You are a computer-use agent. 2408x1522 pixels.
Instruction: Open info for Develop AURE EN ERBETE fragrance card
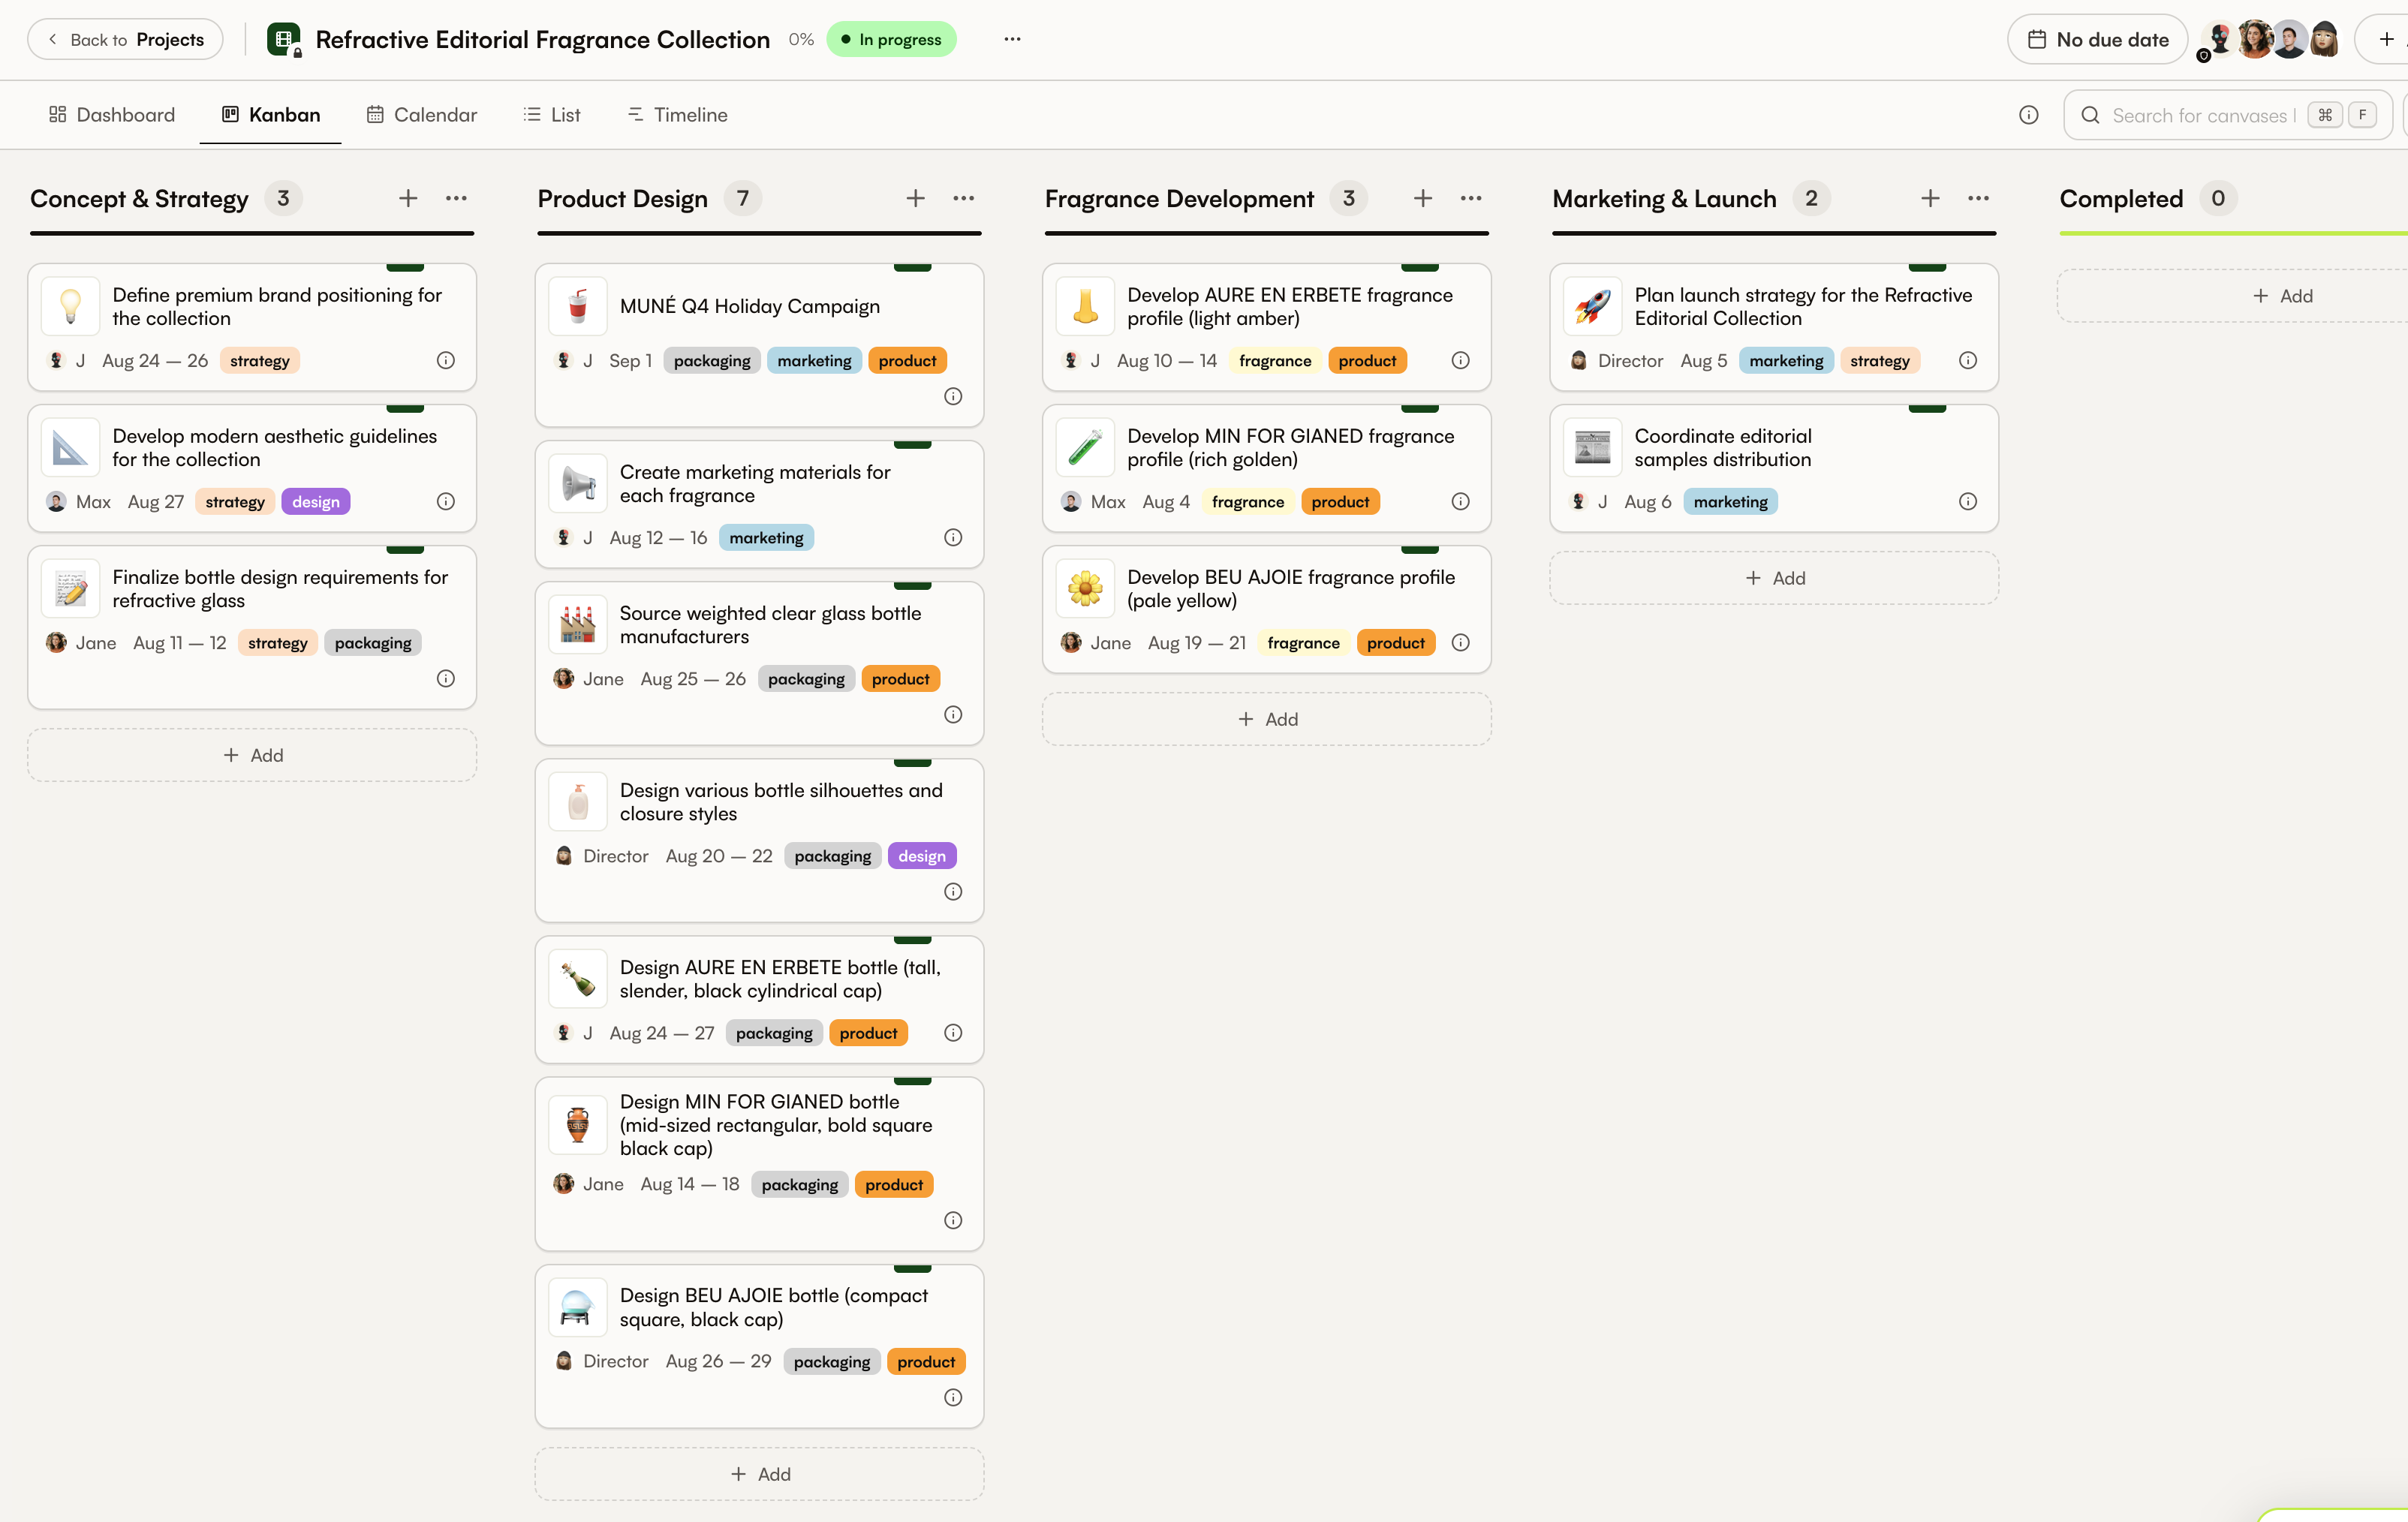click(x=1460, y=360)
